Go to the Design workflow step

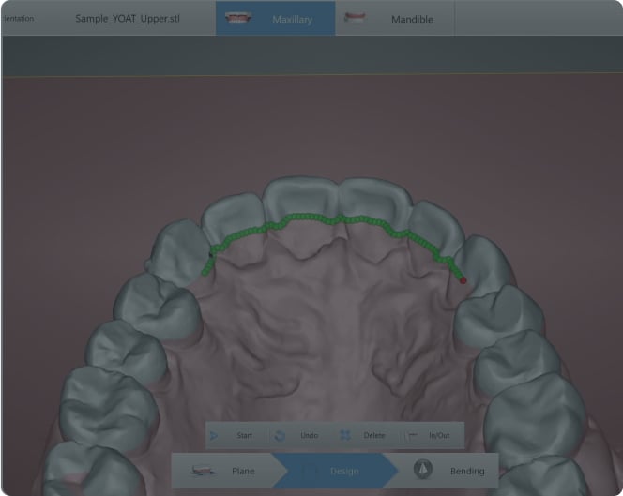click(343, 471)
